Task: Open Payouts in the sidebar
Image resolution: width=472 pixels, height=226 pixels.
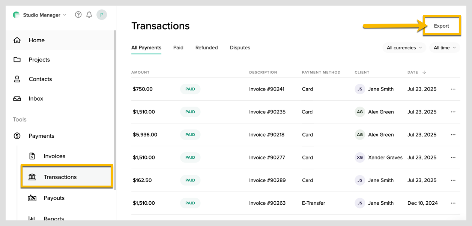Action: (54, 198)
